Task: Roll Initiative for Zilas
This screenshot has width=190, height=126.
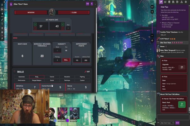Action: click(x=31, y=12)
